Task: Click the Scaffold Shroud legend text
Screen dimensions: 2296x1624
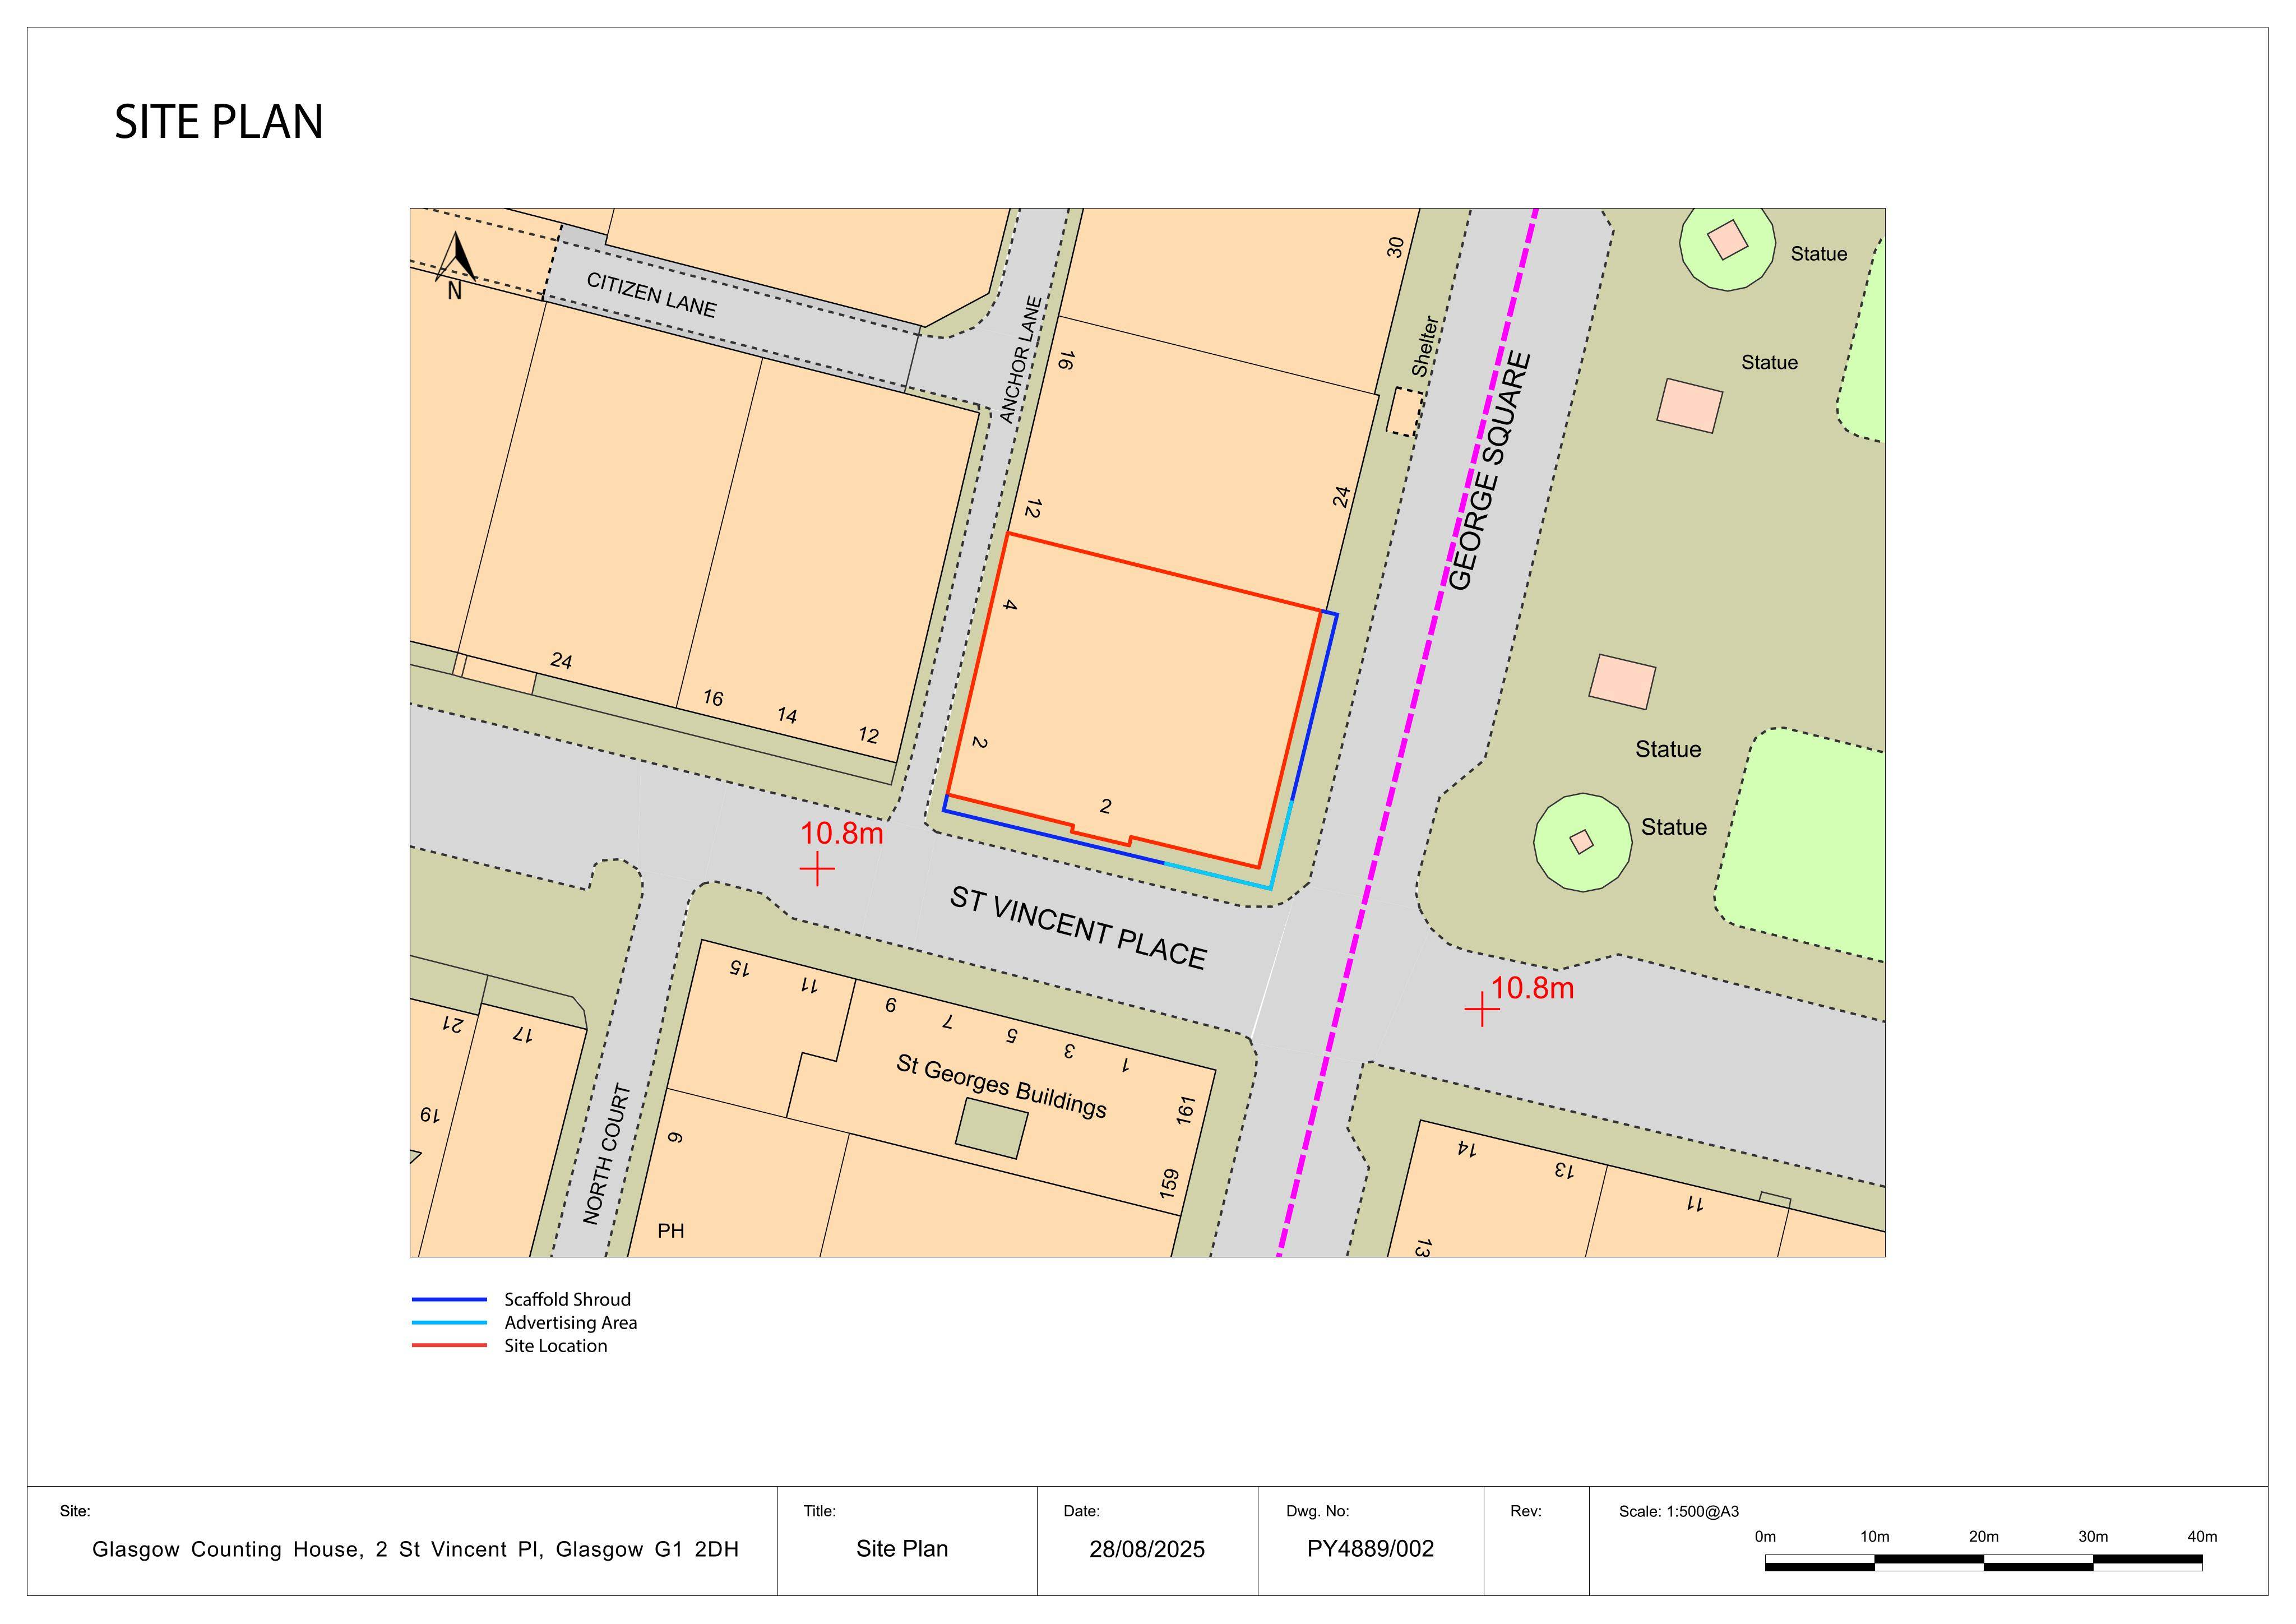Action: coord(567,1300)
